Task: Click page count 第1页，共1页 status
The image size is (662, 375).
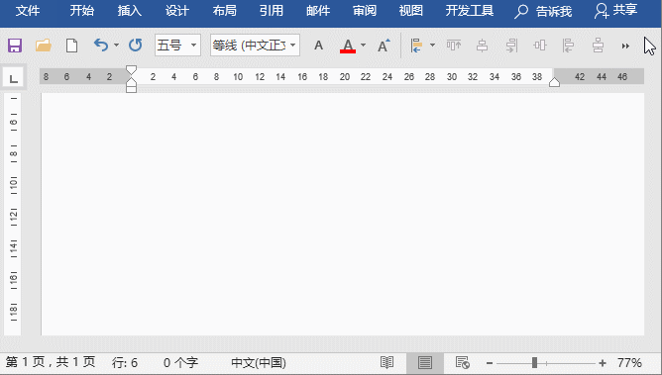Action: point(51,362)
